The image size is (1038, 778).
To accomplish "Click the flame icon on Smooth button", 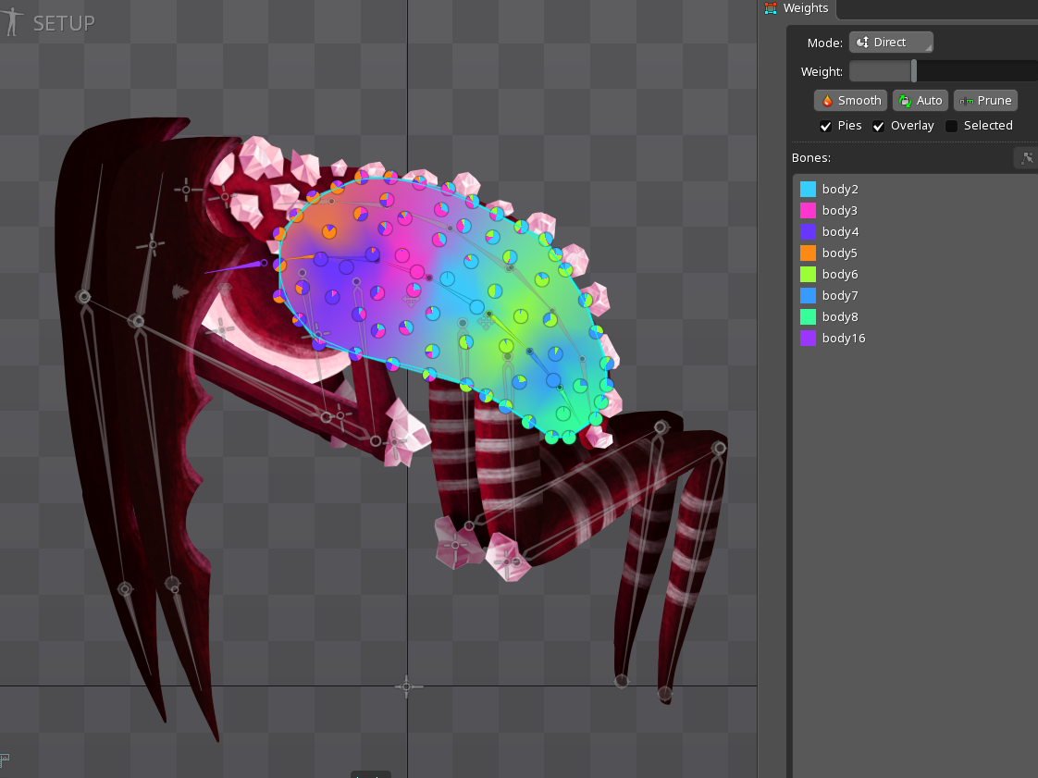I will (827, 101).
